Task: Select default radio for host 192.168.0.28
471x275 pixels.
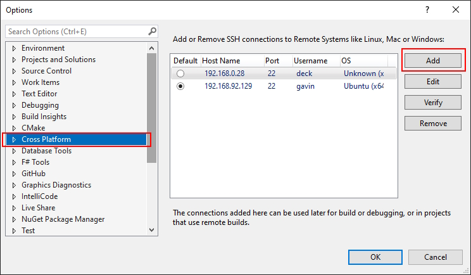Action: click(180, 74)
